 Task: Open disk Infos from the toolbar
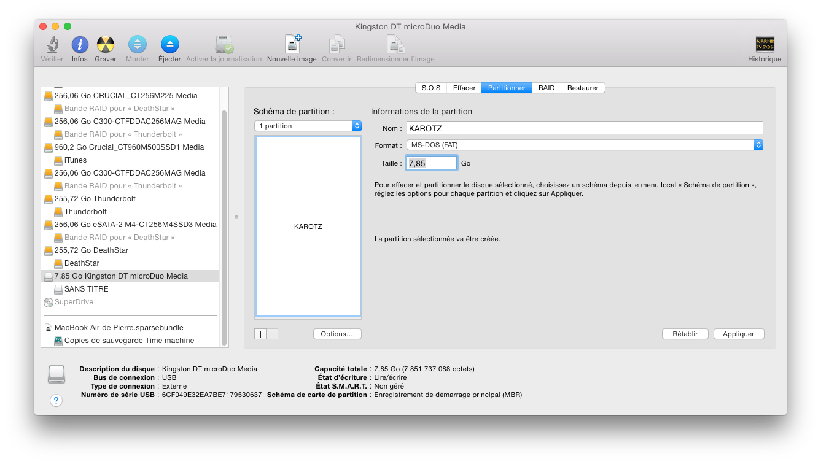tap(80, 45)
